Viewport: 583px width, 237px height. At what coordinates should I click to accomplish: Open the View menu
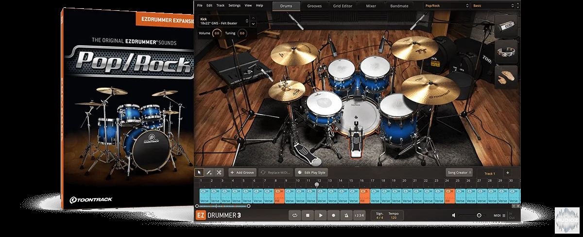(x=248, y=5)
